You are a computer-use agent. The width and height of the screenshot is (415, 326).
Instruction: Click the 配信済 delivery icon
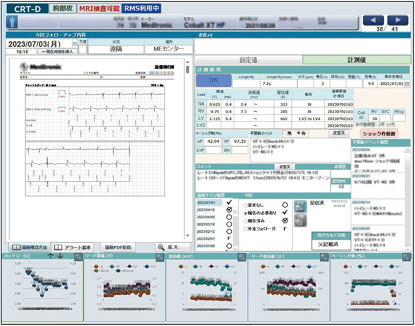pos(300,205)
